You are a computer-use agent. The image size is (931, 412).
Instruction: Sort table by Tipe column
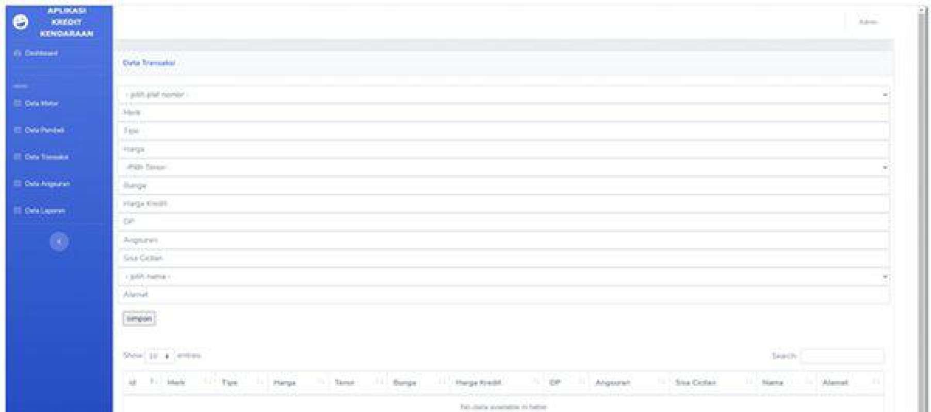(241, 383)
